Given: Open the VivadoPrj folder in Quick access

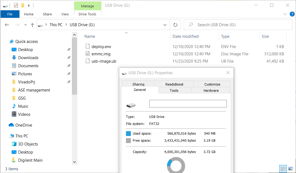Looking at the screenshot, I should tap(26, 82).
